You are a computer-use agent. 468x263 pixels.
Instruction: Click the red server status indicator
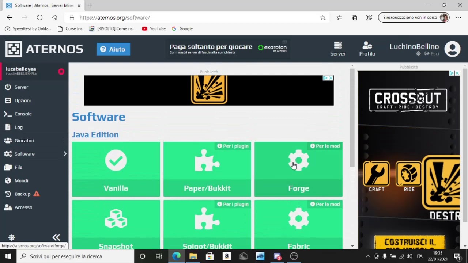click(x=61, y=72)
